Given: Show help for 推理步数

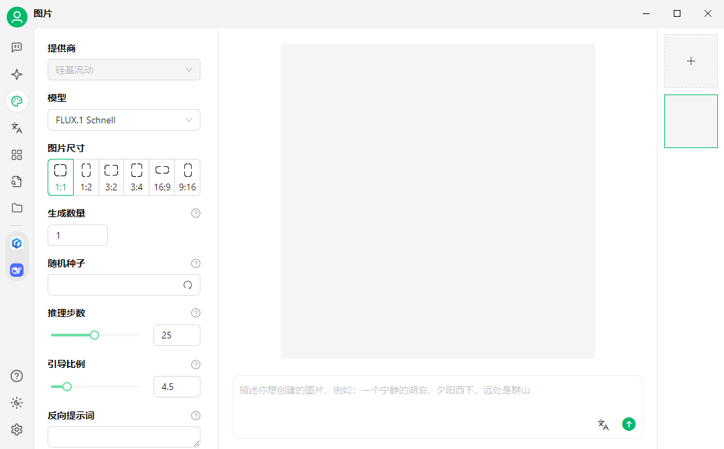Looking at the screenshot, I should pos(196,313).
